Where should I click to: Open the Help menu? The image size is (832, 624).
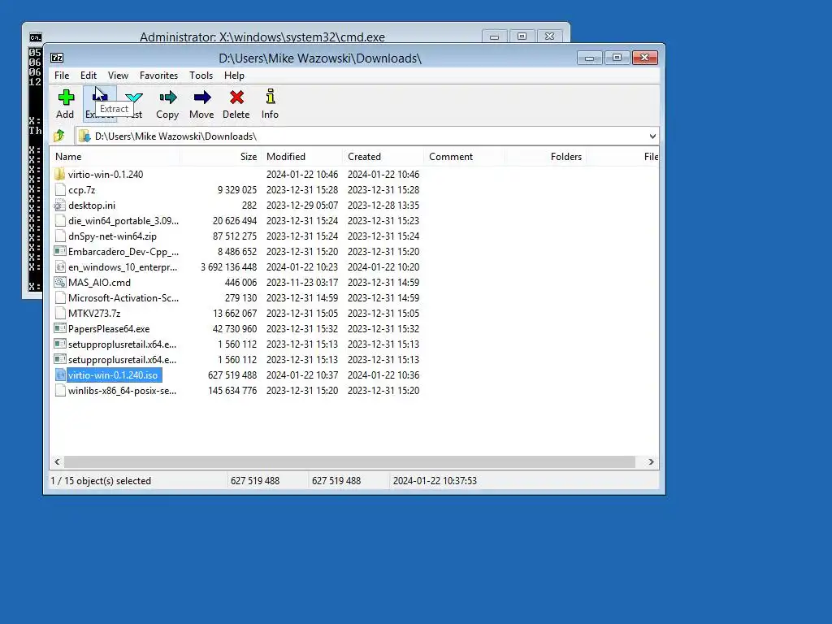pos(234,76)
